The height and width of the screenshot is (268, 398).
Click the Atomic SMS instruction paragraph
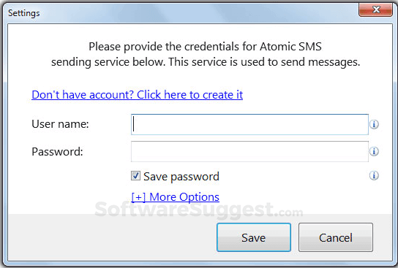pyautogui.click(x=206, y=54)
